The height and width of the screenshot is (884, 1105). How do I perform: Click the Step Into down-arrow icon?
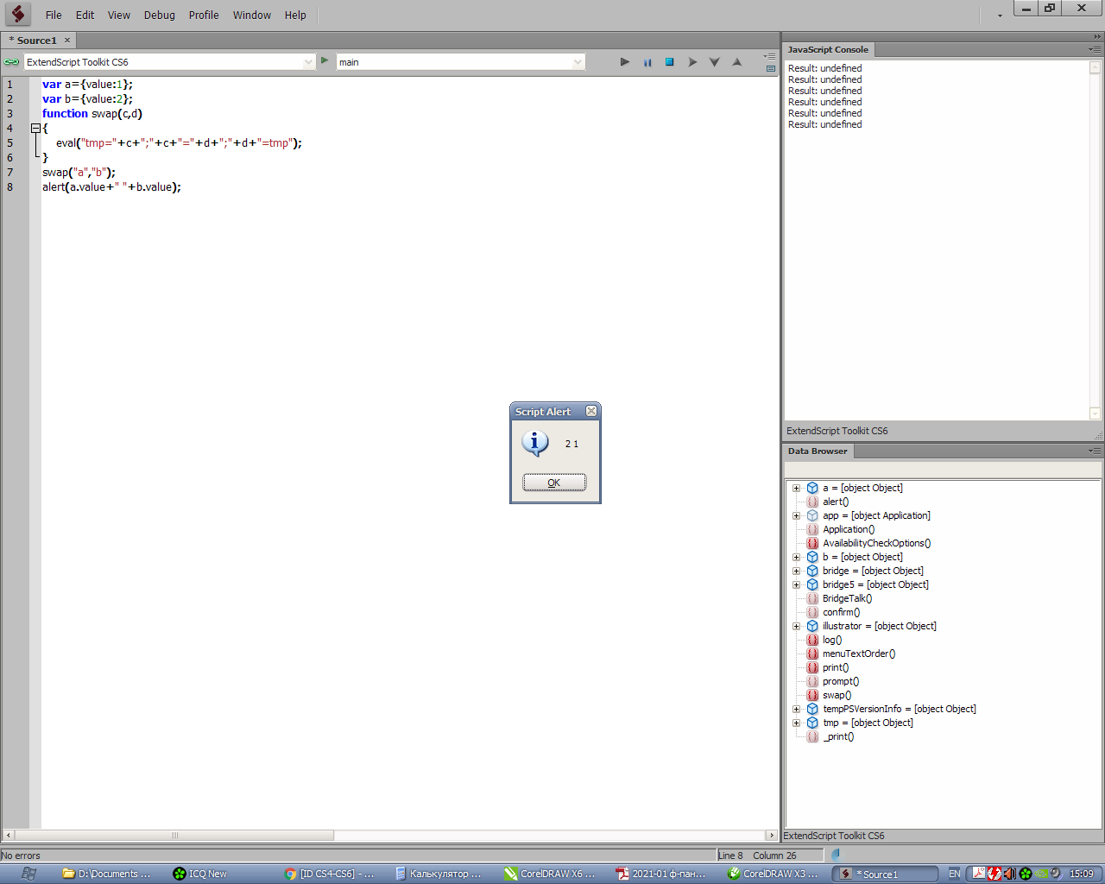(x=714, y=62)
